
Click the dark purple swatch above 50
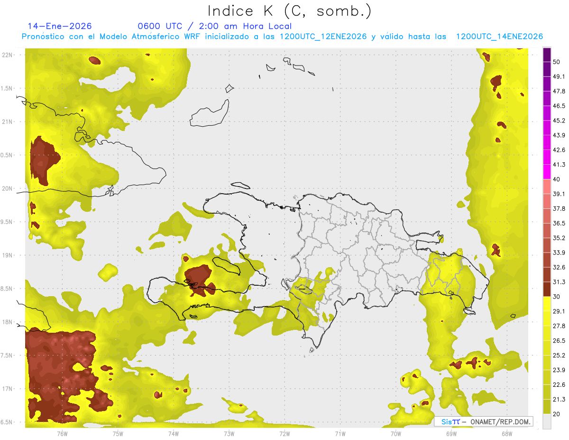(x=547, y=55)
